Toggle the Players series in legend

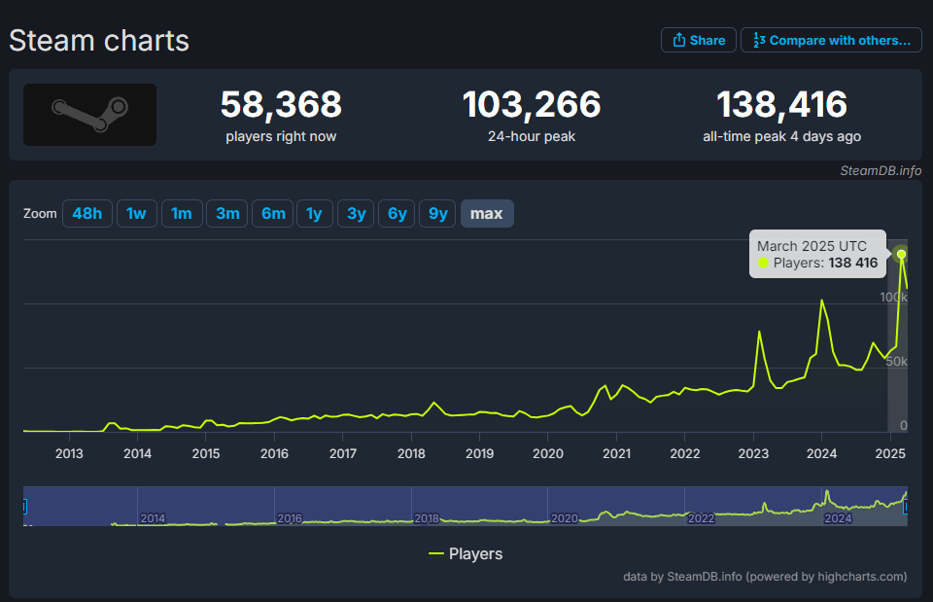pyautogui.click(x=466, y=553)
